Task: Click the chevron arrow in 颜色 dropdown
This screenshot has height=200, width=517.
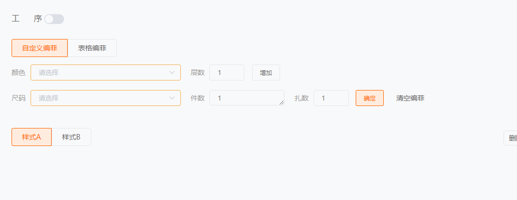Action: (172, 72)
